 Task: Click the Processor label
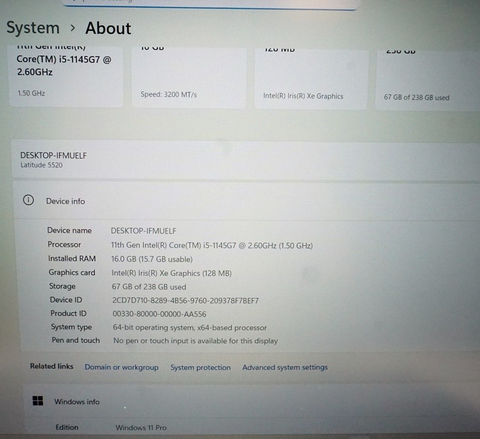(x=64, y=244)
